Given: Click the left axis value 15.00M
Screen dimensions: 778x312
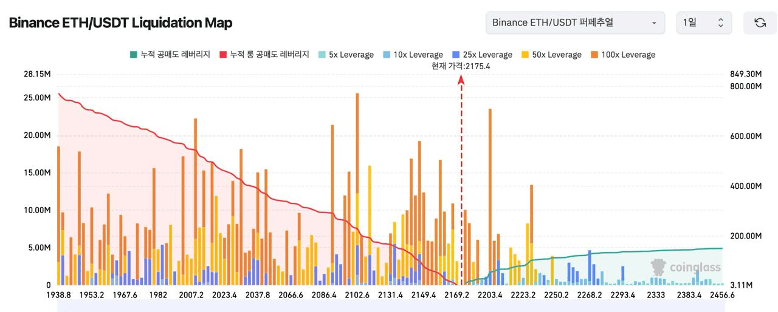Looking at the screenshot, I should coord(36,172).
